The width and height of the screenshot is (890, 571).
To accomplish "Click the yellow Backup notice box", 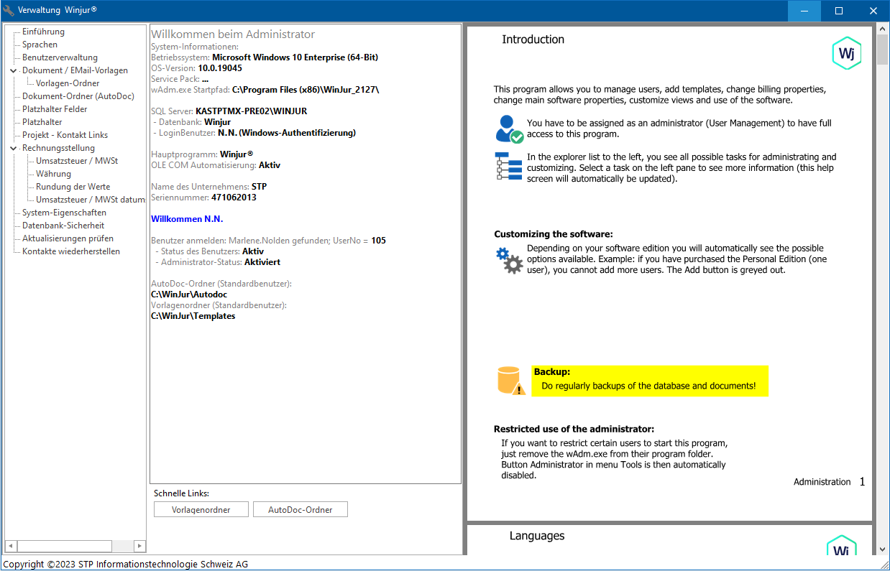I will [650, 381].
